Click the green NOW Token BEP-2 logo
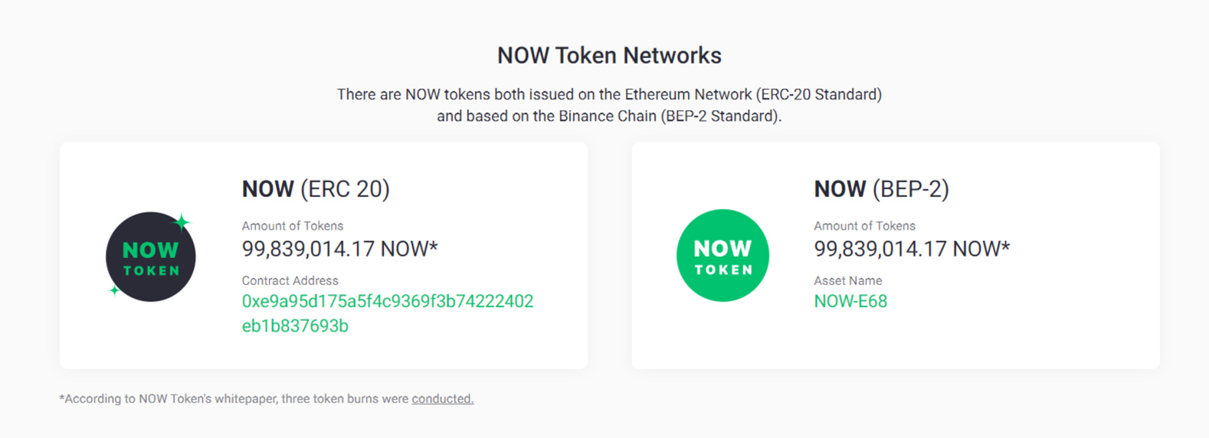The image size is (1209, 438). [722, 255]
